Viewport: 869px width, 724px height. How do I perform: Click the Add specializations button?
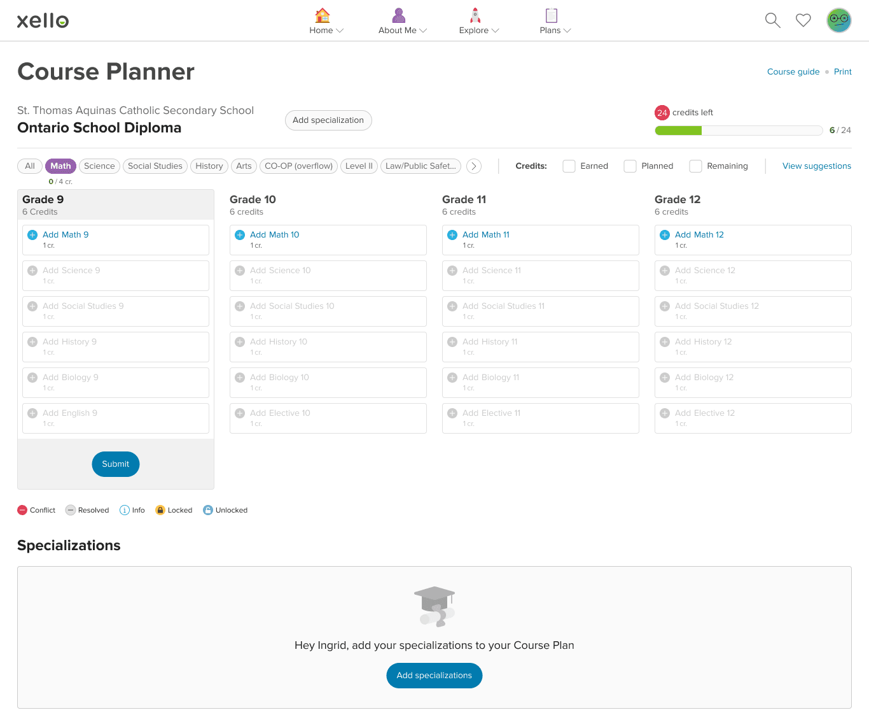tap(434, 676)
